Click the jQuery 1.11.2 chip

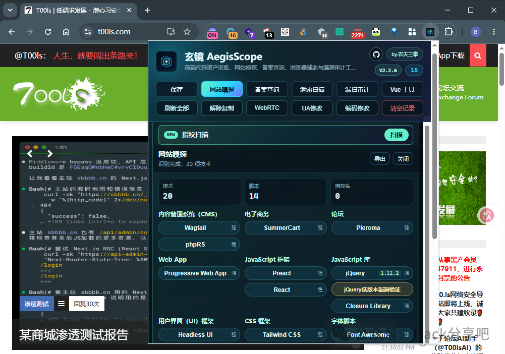(x=372, y=273)
